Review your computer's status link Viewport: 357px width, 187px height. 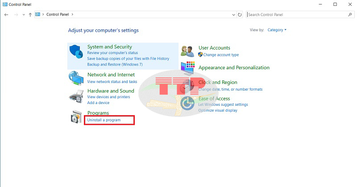coord(112,53)
